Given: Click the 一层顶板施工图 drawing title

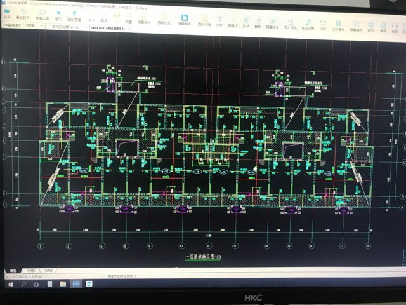Looking at the screenshot, I should [x=203, y=257].
